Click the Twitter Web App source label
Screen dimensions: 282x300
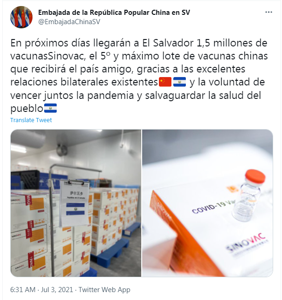(105, 290)
